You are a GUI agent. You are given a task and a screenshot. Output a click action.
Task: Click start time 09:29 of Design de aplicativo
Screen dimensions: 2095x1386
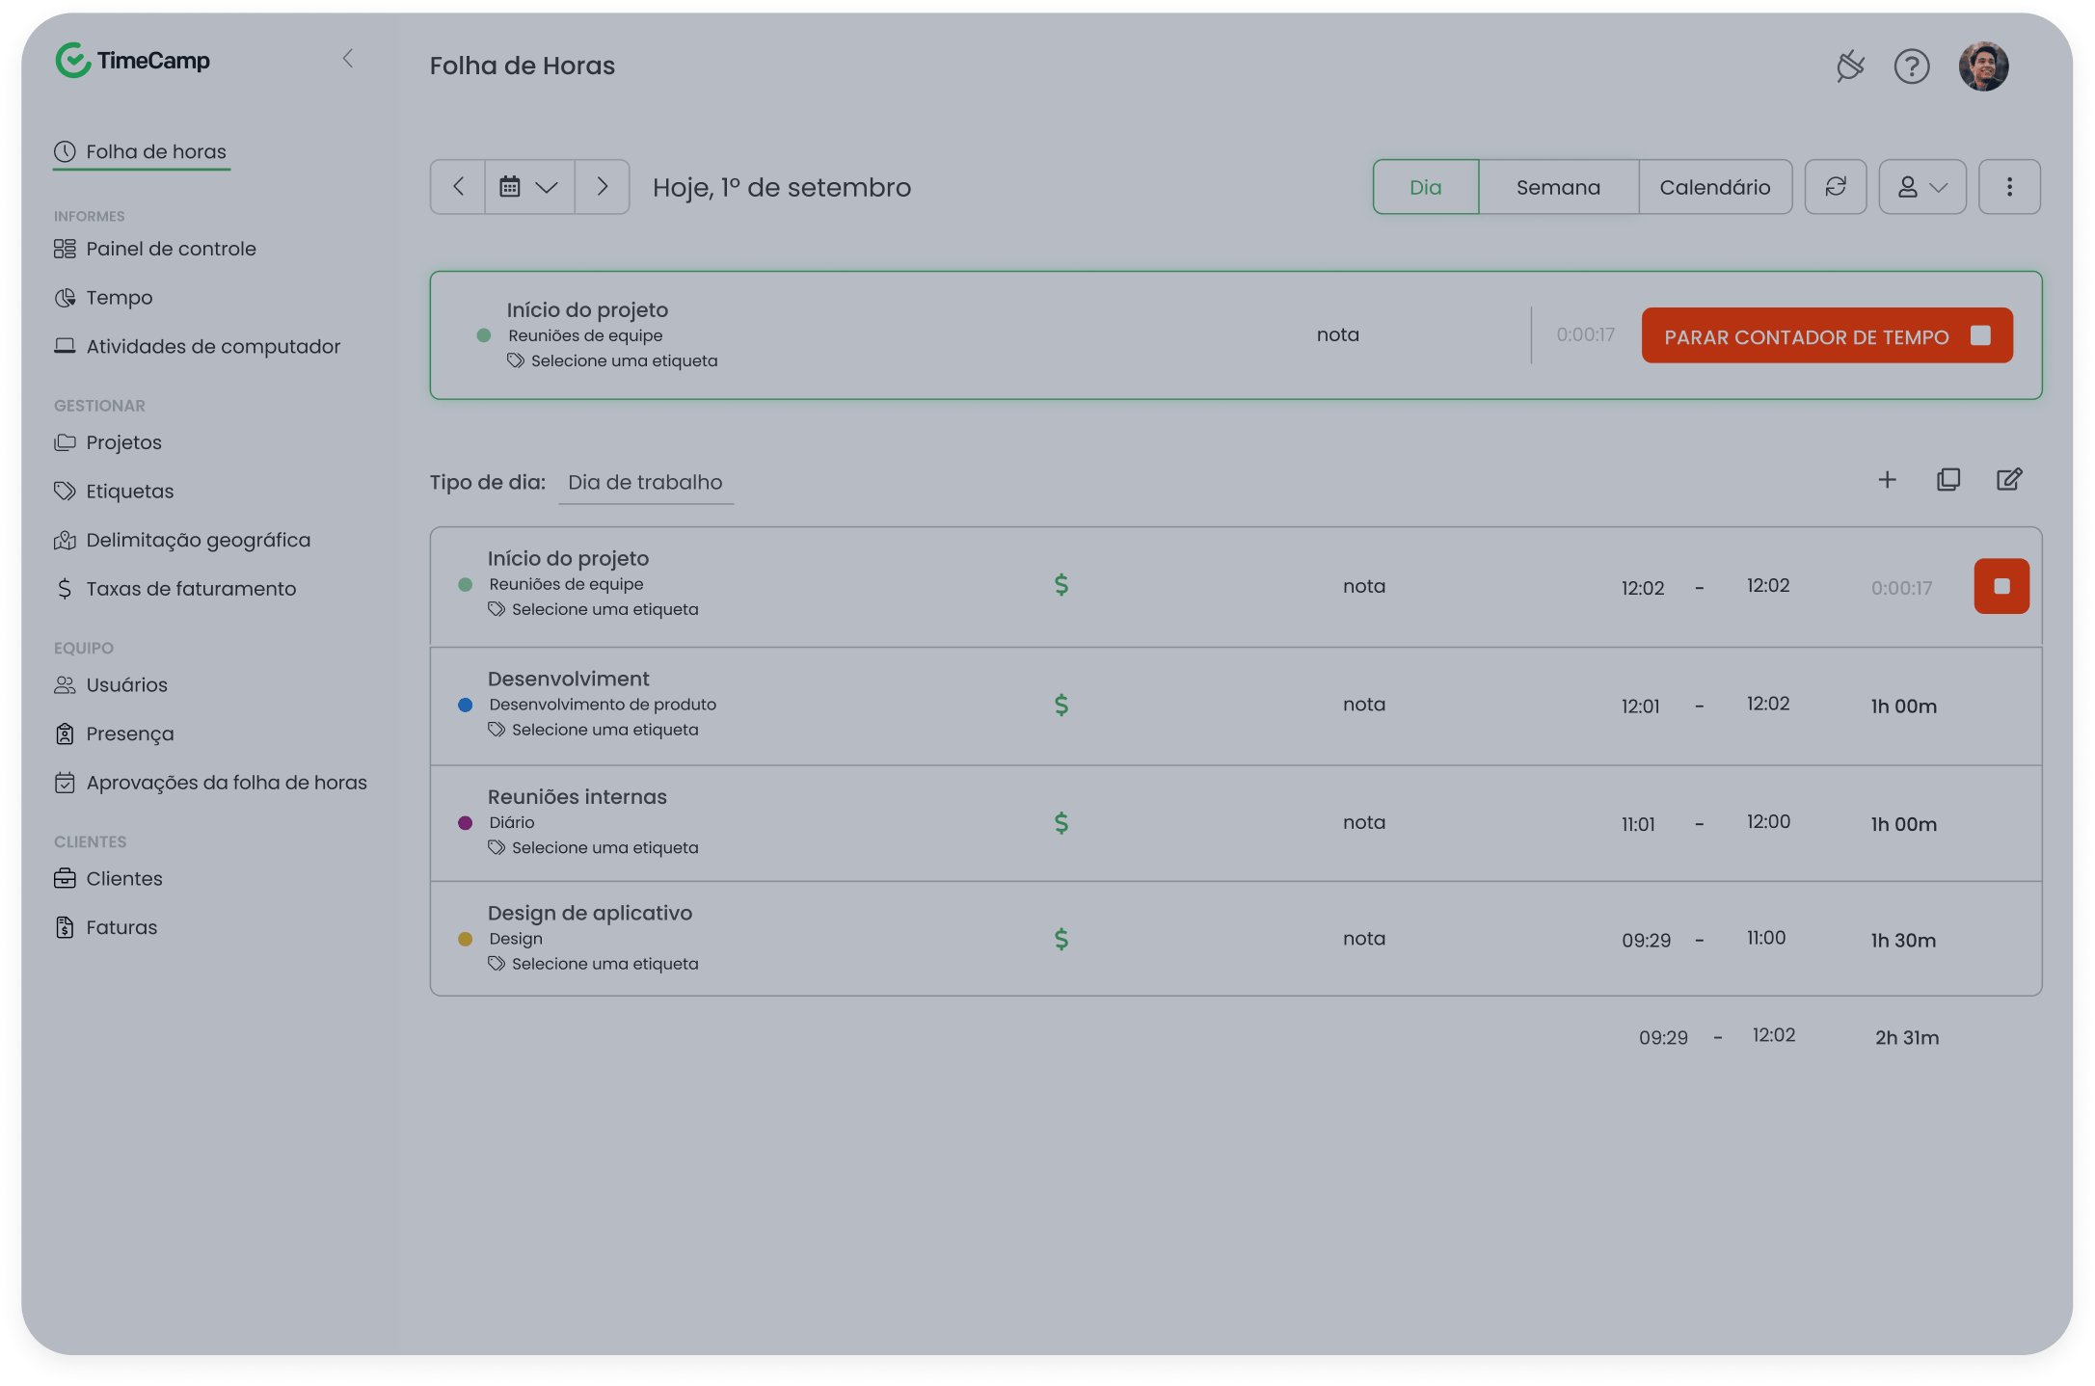coord(1646,941)
